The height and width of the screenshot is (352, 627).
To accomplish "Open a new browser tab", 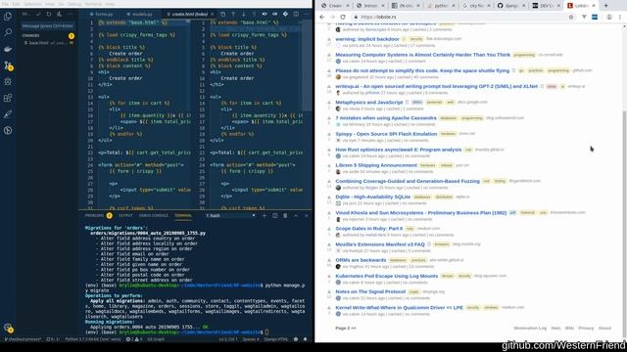I will (x=605, y=6).
